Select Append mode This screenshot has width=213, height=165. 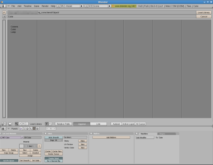click(x=82, y=124)
